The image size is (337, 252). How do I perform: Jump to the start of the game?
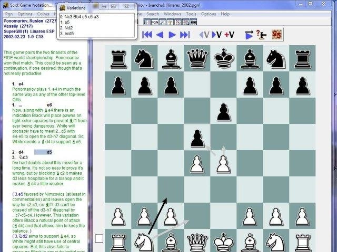[x=147, y=35]
